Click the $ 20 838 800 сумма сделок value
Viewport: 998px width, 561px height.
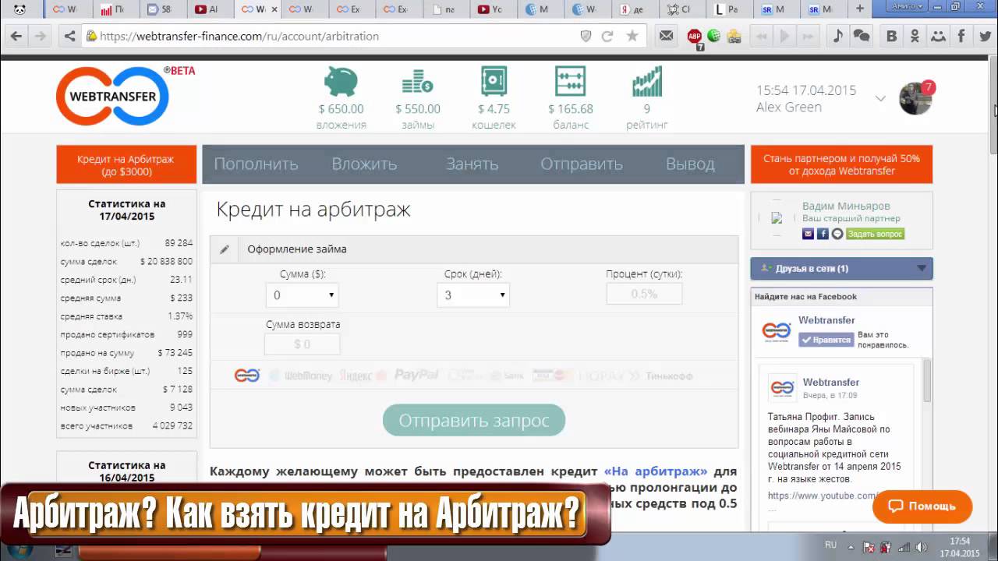(167, 262)
